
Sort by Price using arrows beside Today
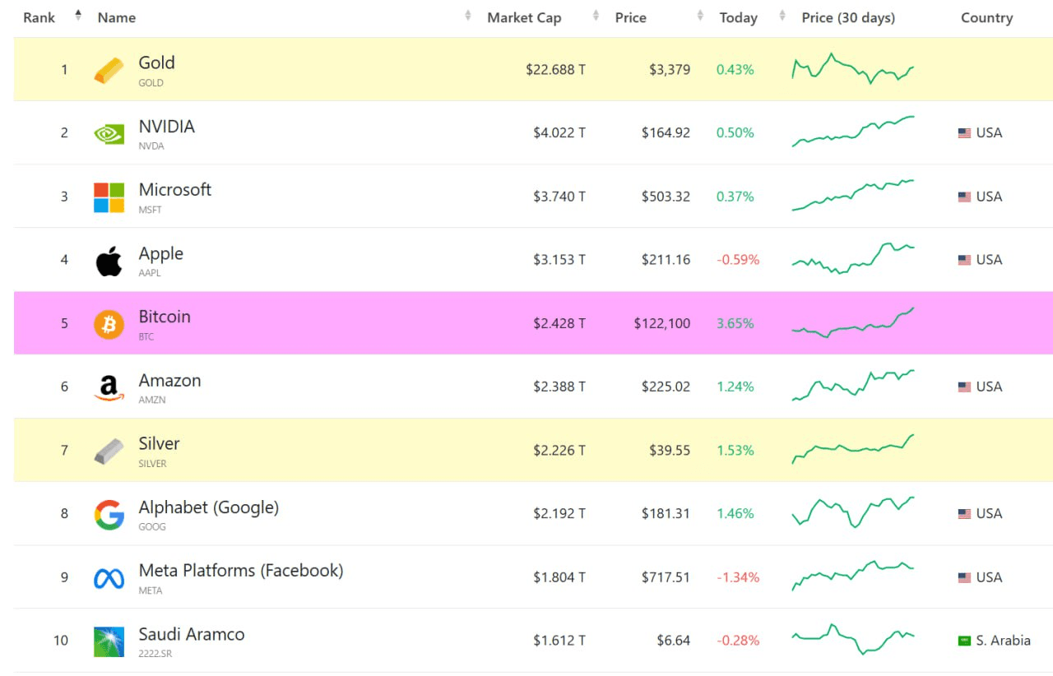click(x=700, y=16)
